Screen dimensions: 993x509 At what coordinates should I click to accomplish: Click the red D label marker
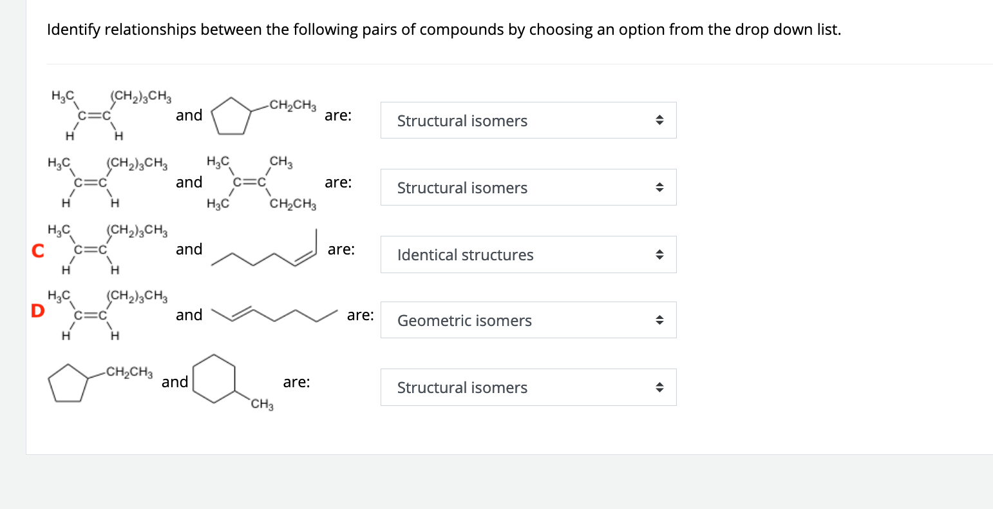pos(38,312)
